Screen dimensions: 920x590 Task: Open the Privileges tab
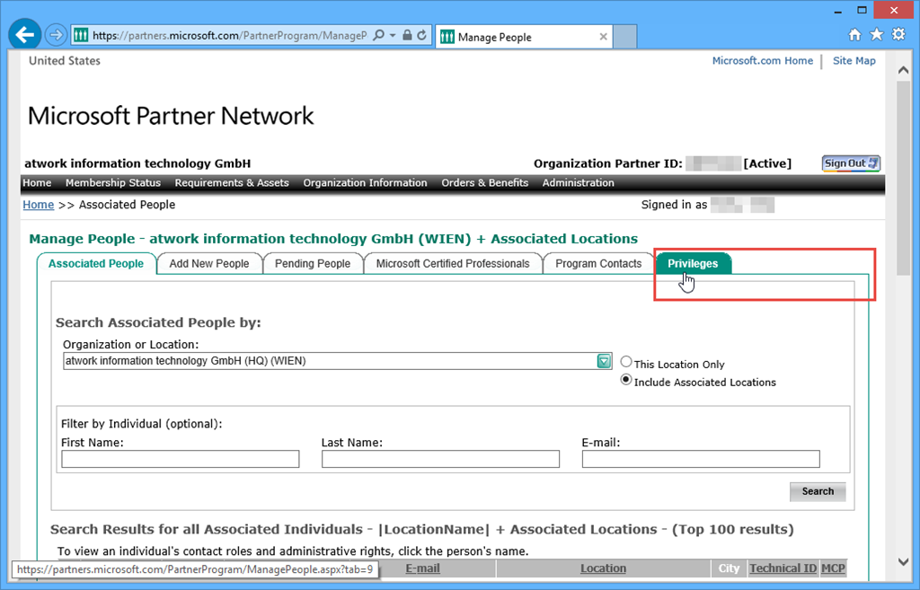(693, 263)
